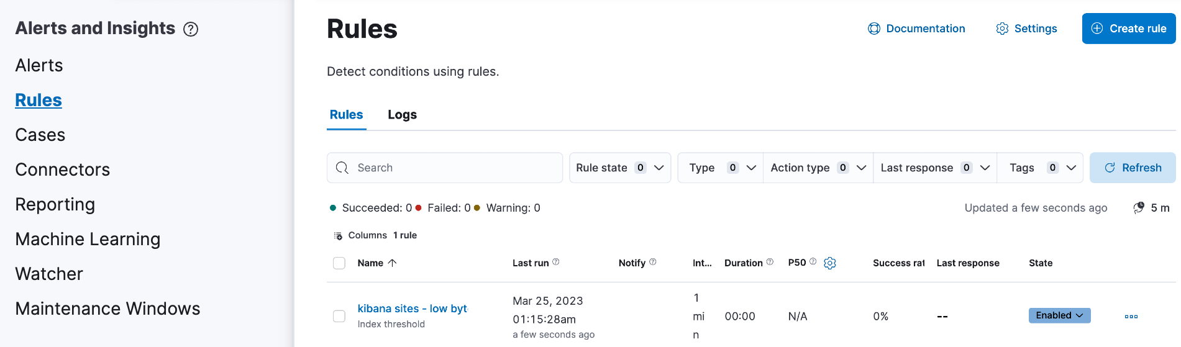Expand the Rule state filter dropdown
This screenshot has width=1181, height=347.
619,168
